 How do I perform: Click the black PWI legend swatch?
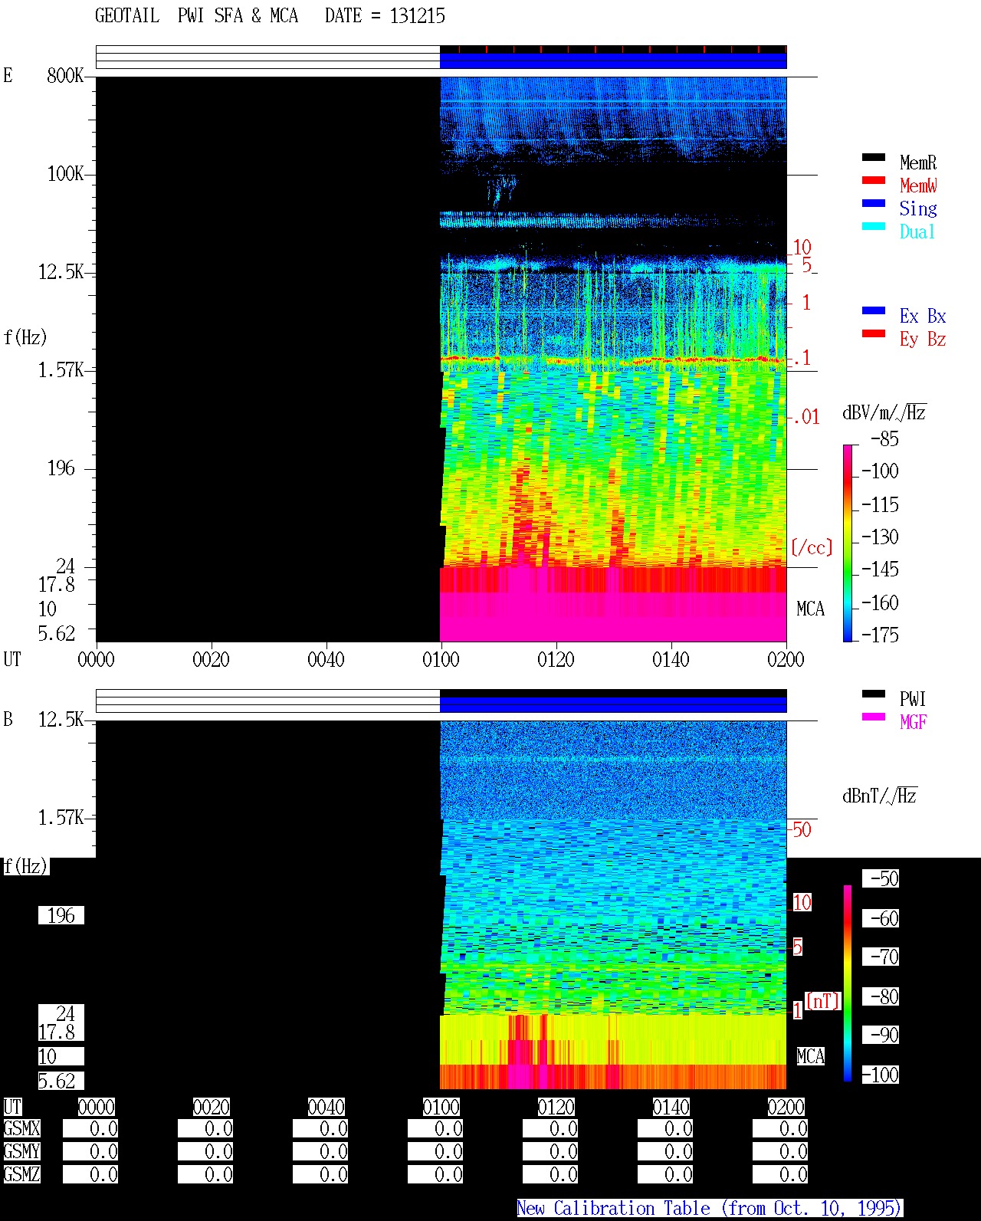[874, 694]
